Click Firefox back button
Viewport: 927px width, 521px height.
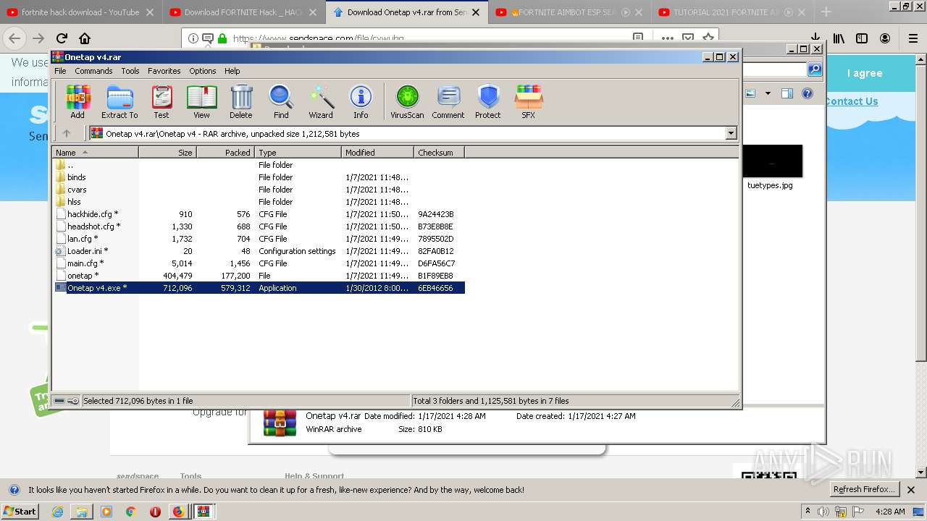pyautogui.click(x=15, y=38)
